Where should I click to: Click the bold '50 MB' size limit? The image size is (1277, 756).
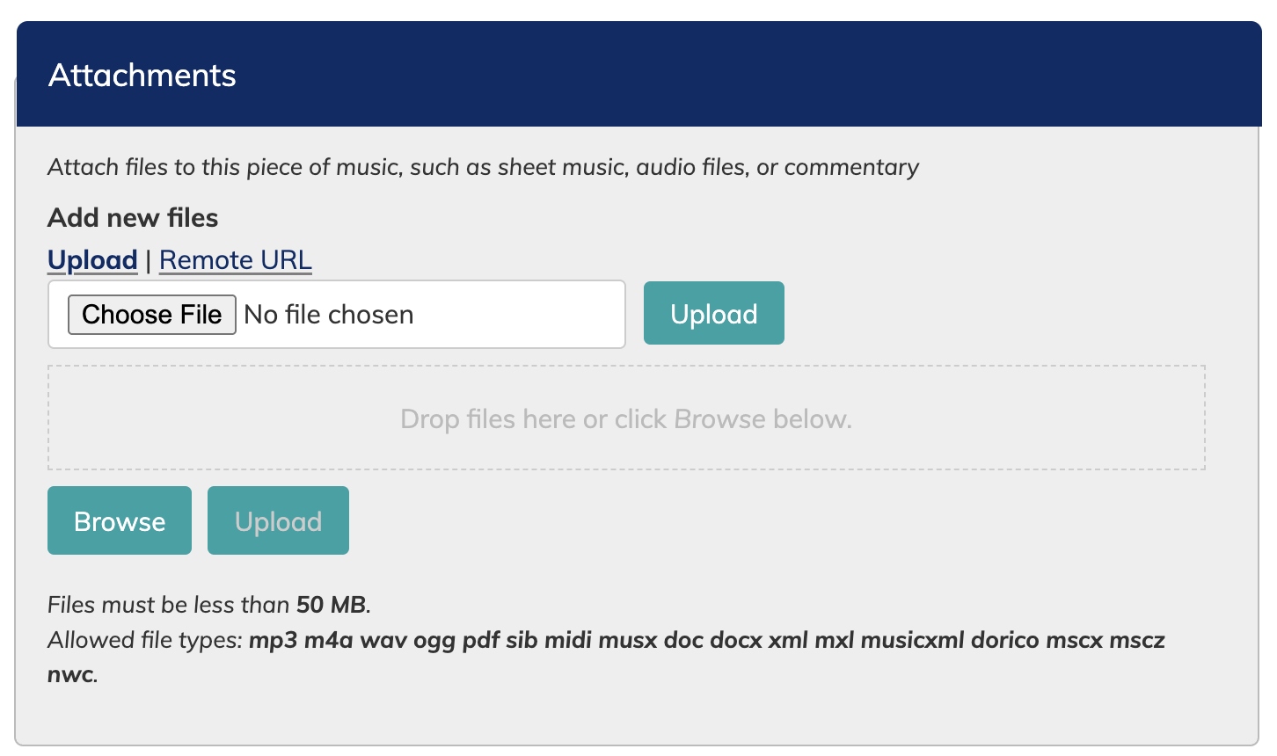(x=331, y=605)
